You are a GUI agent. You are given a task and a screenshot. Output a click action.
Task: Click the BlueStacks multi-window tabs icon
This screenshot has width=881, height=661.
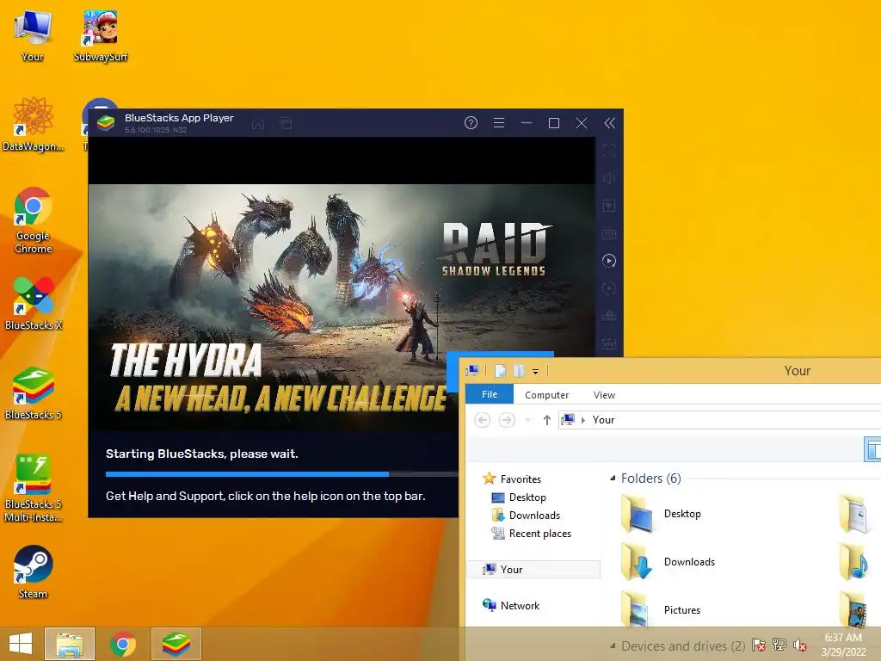point(286,123)
